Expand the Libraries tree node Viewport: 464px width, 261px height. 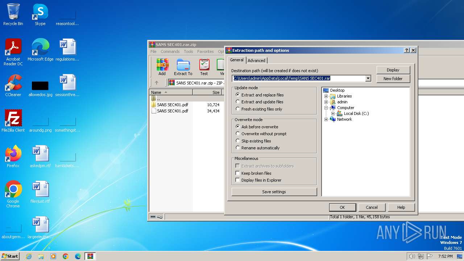[x=326, y=96]
